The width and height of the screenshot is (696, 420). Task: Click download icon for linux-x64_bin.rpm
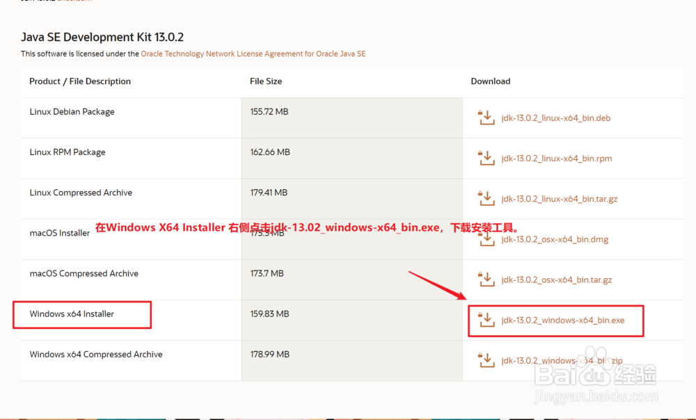pyautogui.click(x=487, y=158)
